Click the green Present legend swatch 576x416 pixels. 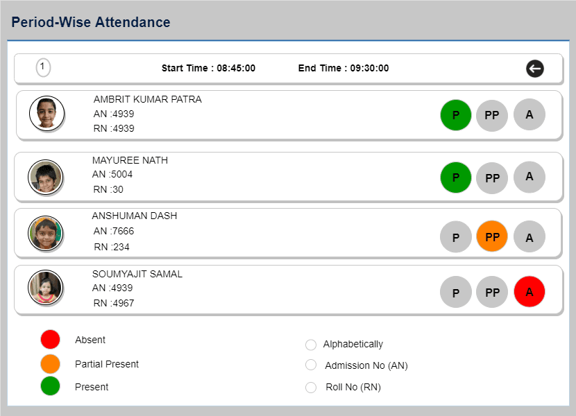(51, 386)
